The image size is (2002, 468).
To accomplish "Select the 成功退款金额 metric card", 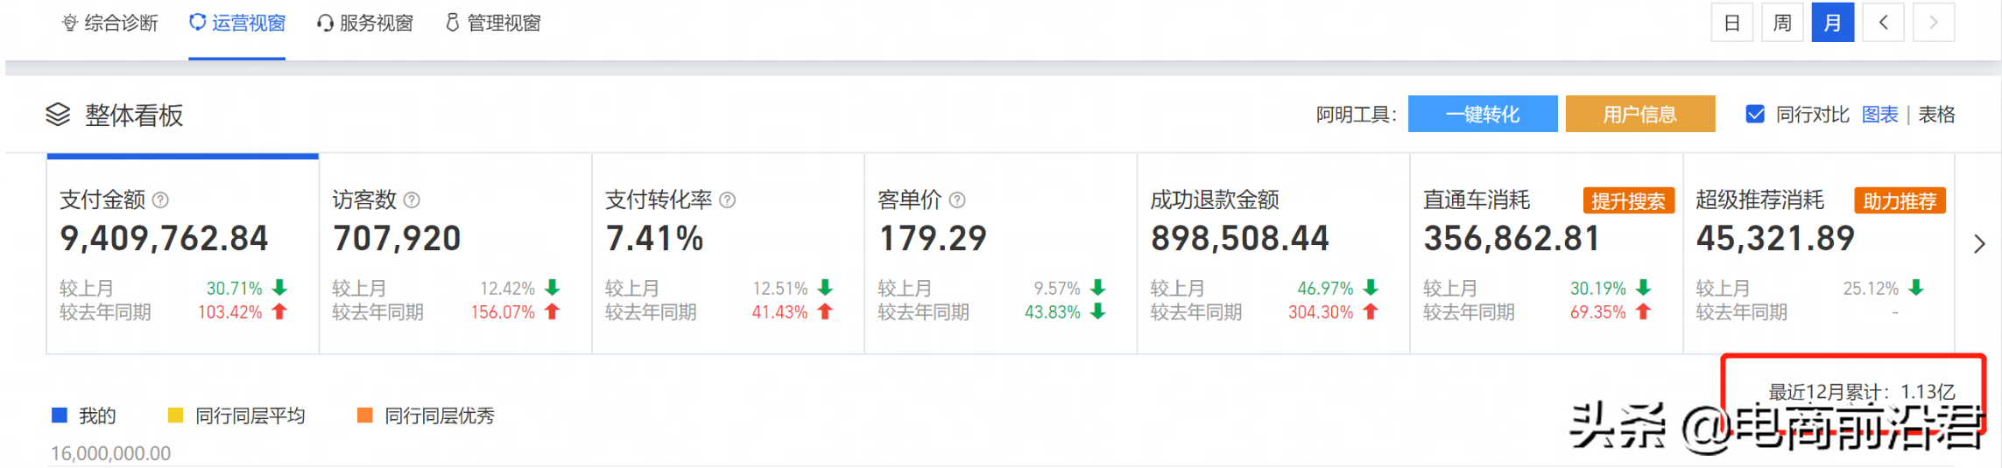I will pos(1273,254).
